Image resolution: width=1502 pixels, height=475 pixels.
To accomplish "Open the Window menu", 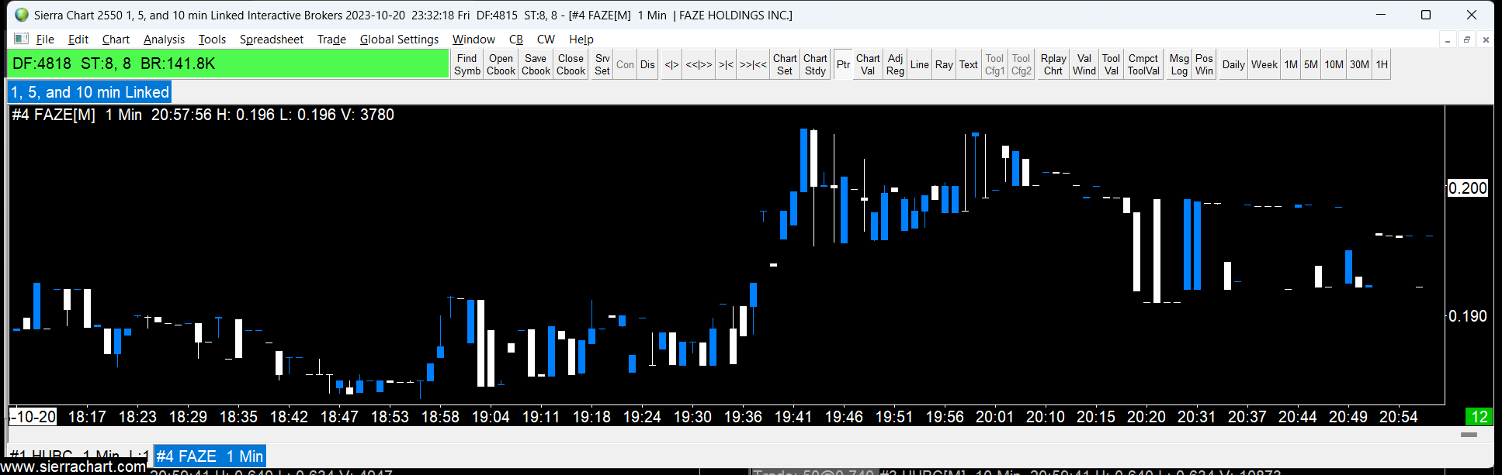I will [x=473, y=39].
